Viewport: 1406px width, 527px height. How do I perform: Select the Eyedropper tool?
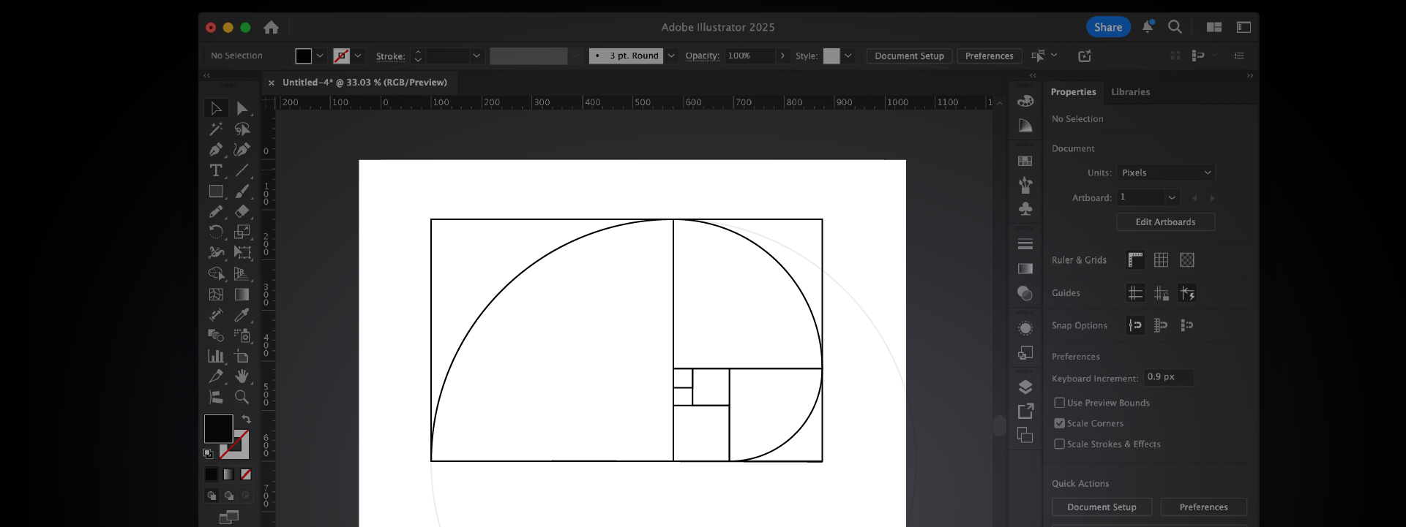pyautogui.click(x=242, y=314)
